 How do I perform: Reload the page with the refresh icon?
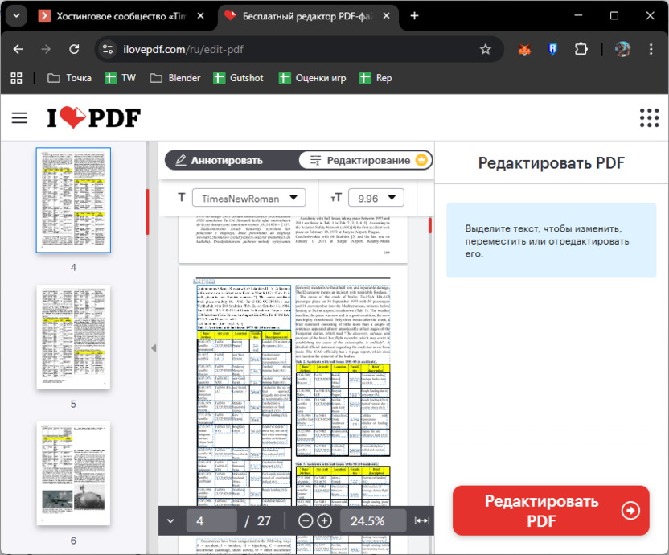click(74, 49)
